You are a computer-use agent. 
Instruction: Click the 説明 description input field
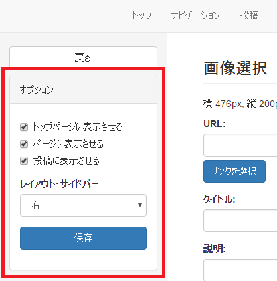coord(240,270)
